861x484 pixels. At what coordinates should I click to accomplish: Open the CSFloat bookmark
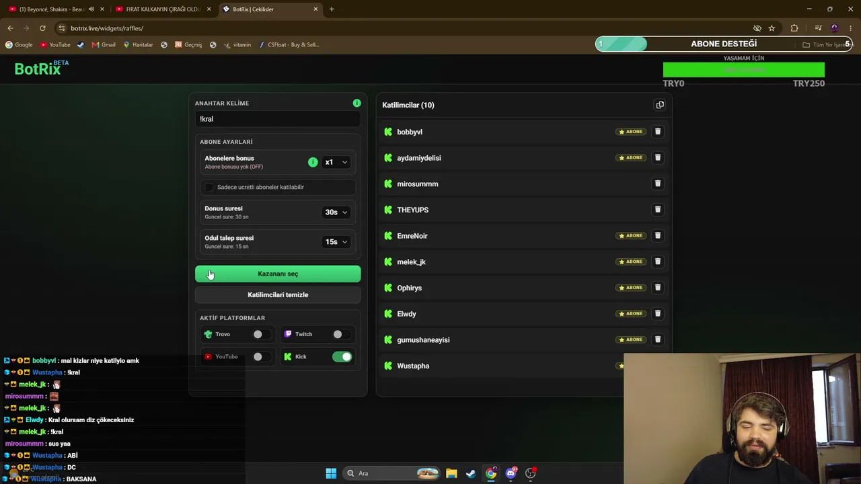click(x=289, y=45)
